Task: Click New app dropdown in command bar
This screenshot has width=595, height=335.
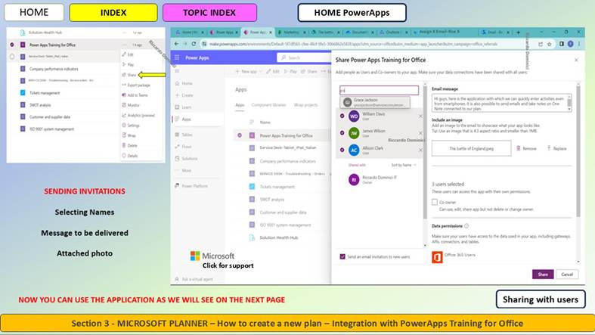Action: (x=249, y=71)
